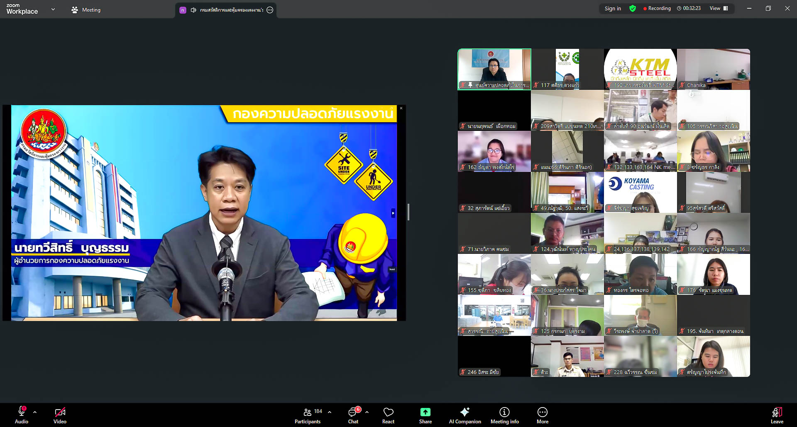Viewport: 797px width, 427px height.
Task: Leave the meeting
Action: point(777,415)
